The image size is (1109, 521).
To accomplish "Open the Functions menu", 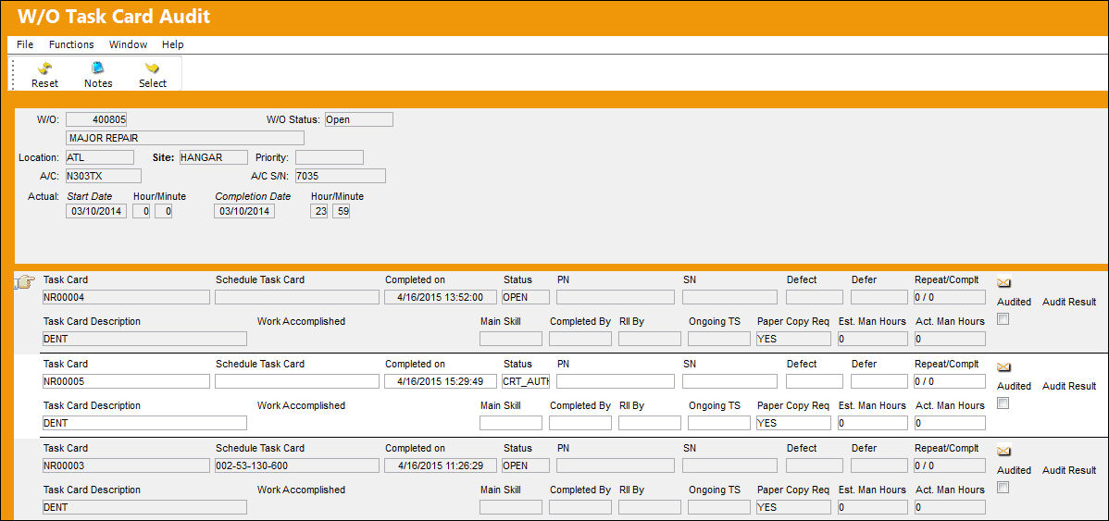I will (71, 44).
